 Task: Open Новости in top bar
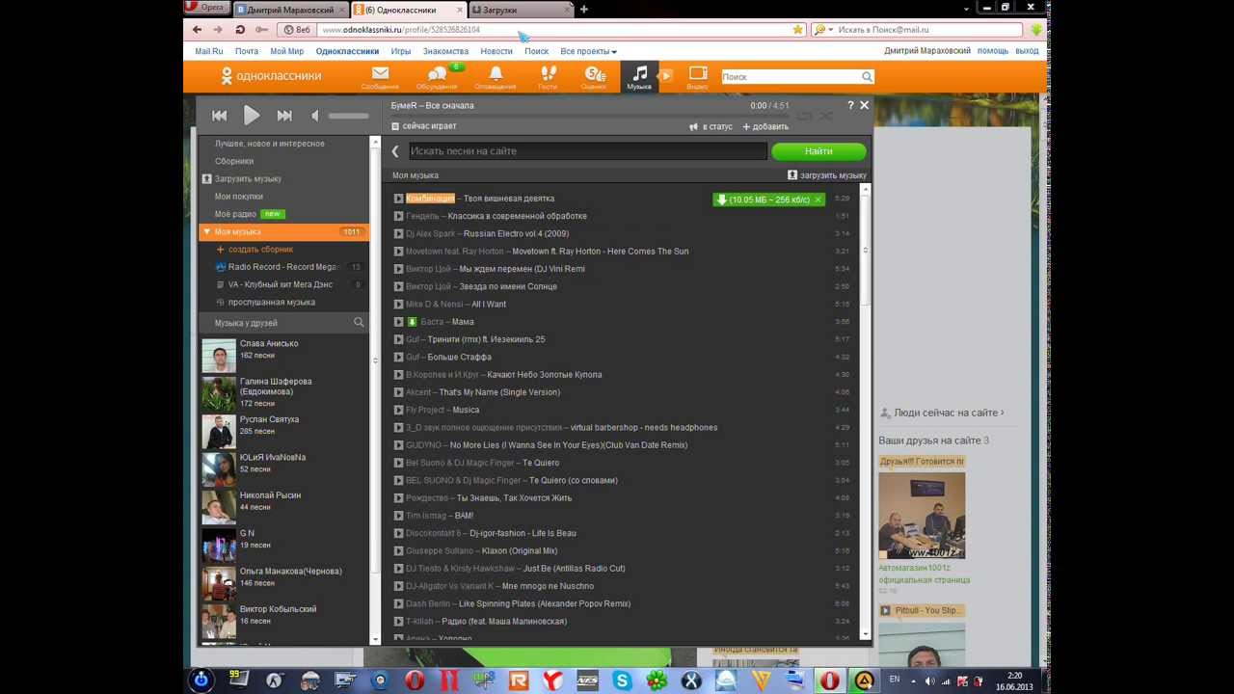click(x=496, y=51)
